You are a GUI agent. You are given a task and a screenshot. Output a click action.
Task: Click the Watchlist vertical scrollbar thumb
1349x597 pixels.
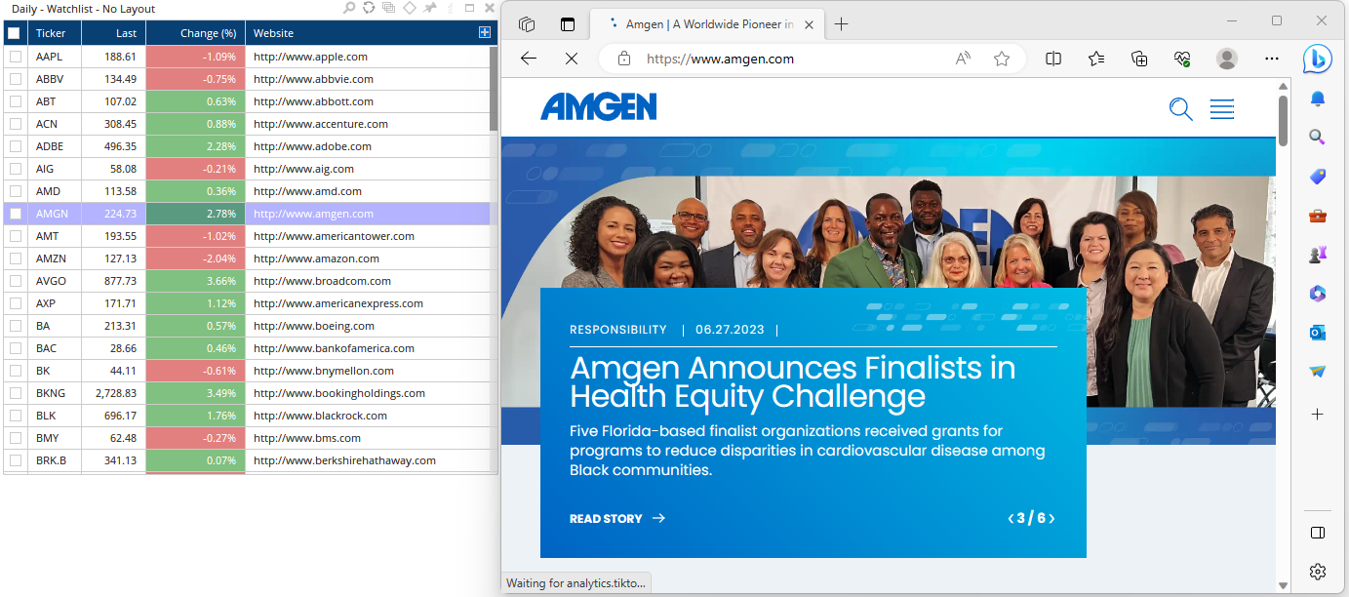[x=494, y=91]
